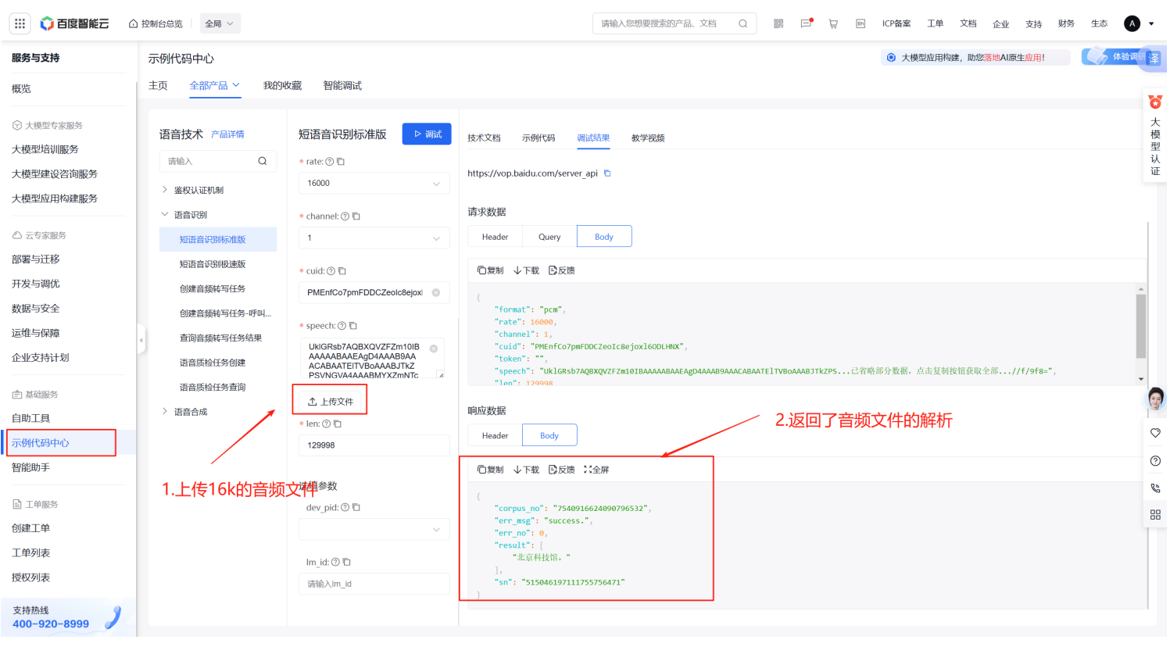Select 创建音频转写任务 in the tree
1170x647 pixels.
tap(213, 289)
